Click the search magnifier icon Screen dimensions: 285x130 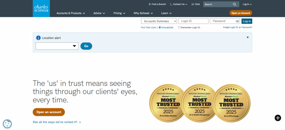[x=235, y=4]
